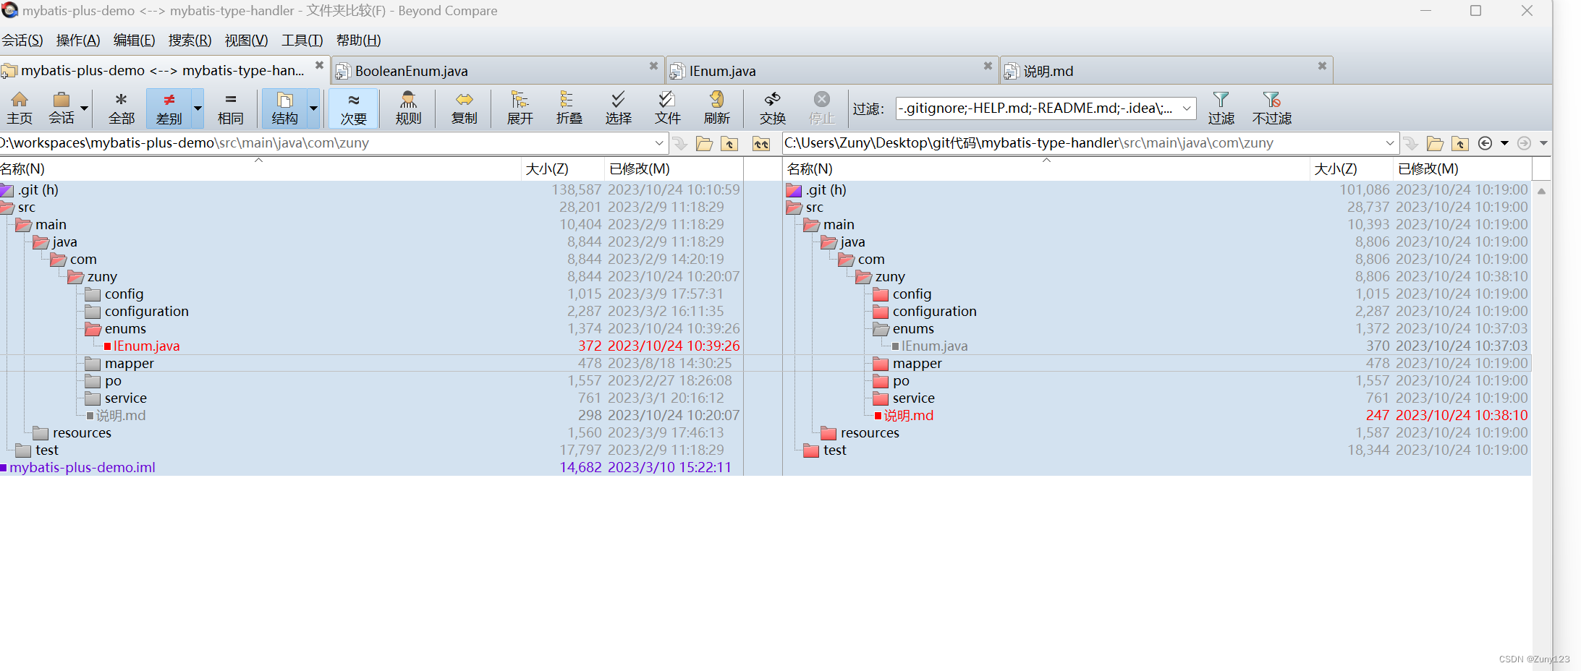Select mybatis-plus-demo.iml in left pane

coord(82,468)
